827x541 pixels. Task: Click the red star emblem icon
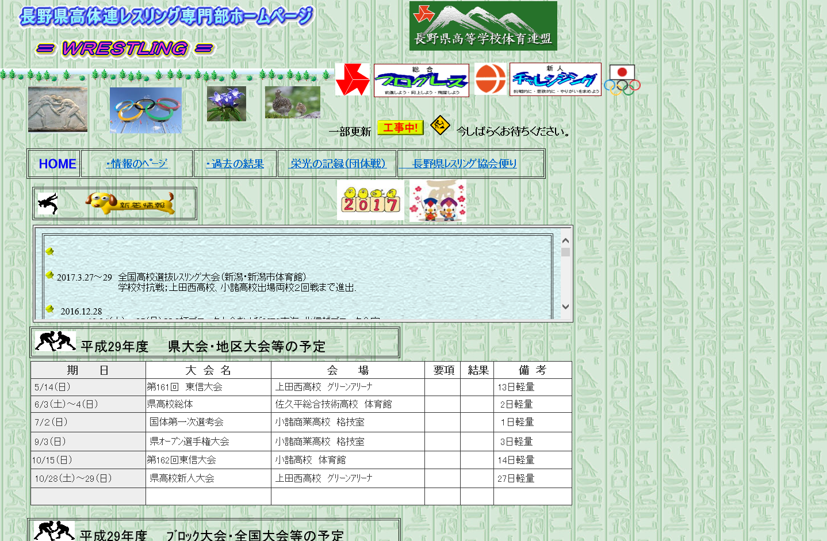pyautogui.click(x=352, y=79)
